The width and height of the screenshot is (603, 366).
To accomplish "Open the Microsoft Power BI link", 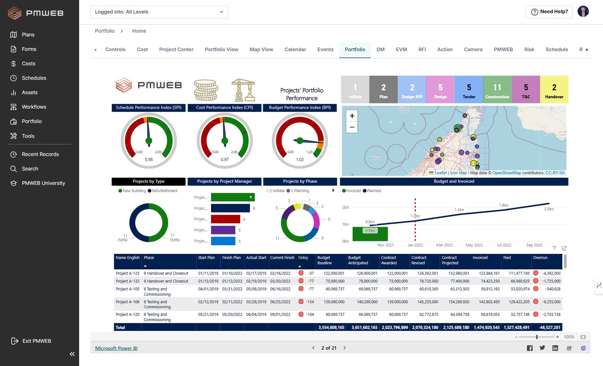I will (116, 348).
